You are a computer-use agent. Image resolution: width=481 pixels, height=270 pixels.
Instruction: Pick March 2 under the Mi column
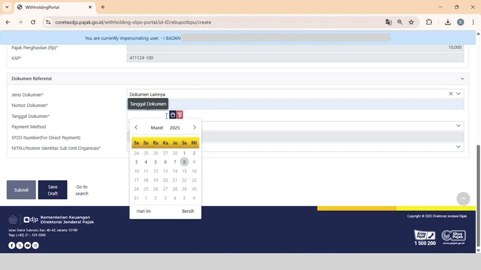(194, 153)
